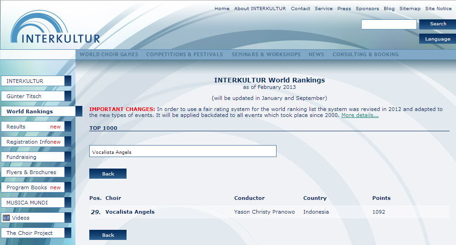The width and height of the screenshot is (456, 245).
Task: Click the Vocalista Angels choir name in the row
Action: [x=130, y=212]
